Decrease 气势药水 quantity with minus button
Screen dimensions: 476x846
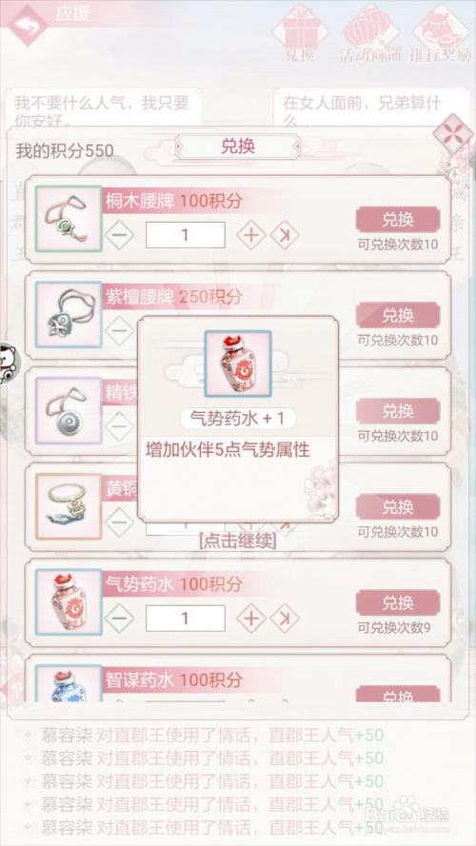click(119, 619)
